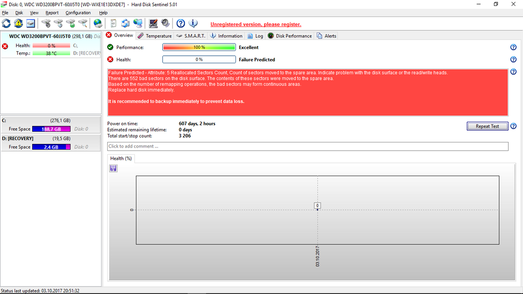Open the Alerts tab

pyautogui.click(x=326, y=36)
